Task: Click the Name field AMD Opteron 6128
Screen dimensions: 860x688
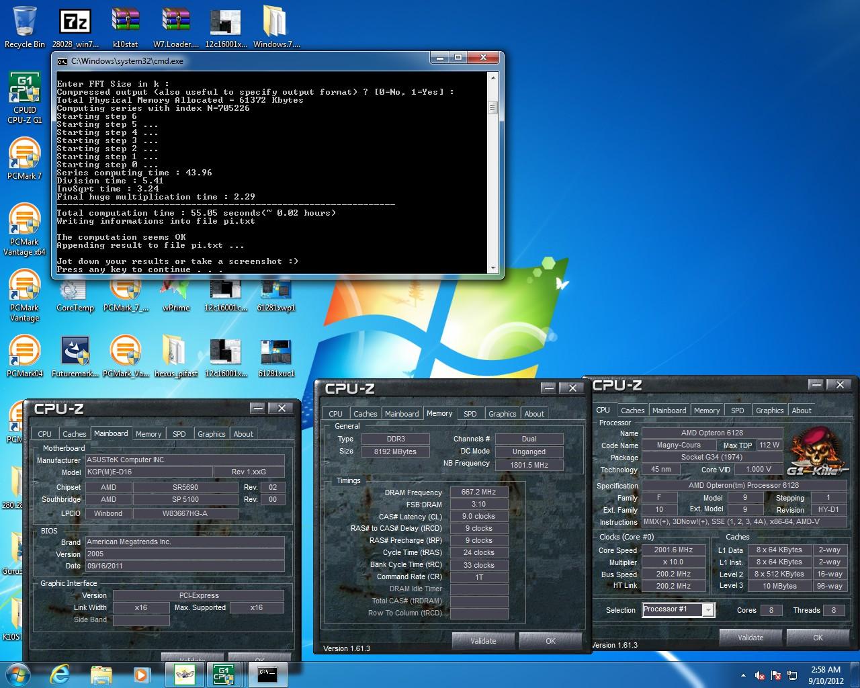Action: 712,433
